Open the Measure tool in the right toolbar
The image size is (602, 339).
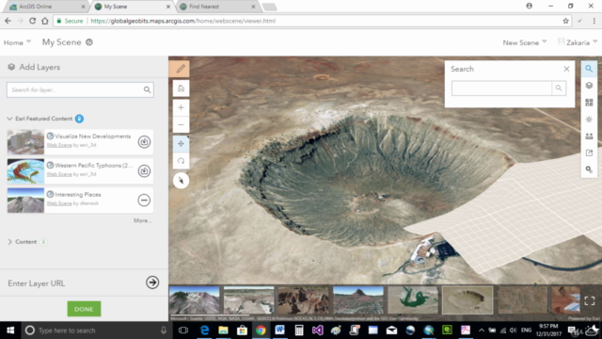click(x=589, y=136)
